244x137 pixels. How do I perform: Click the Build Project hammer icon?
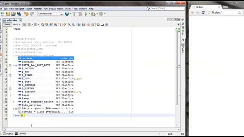pyautogui.click(x=74, y=14)
